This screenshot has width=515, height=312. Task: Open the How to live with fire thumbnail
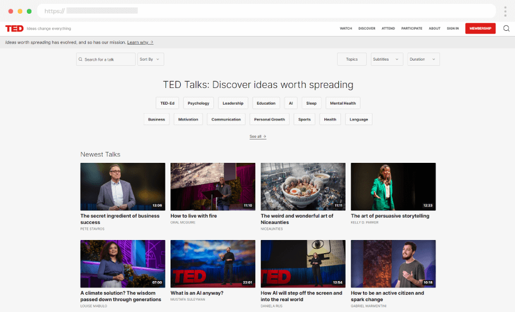(x=213, y=187)
